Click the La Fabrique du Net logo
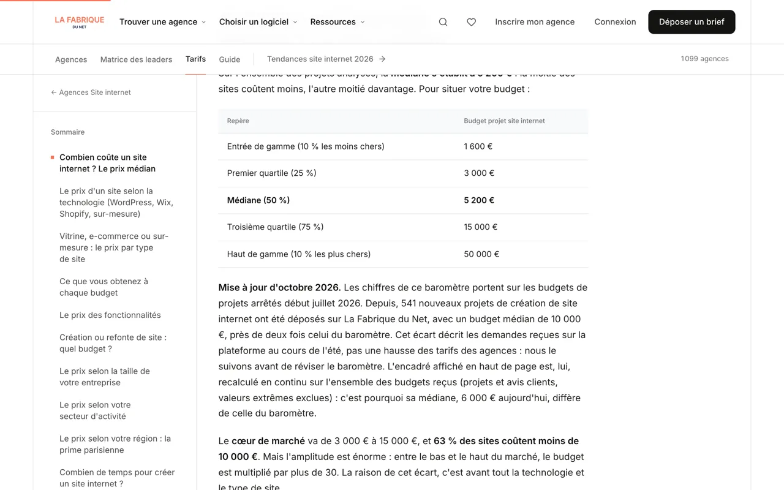Image resolution: width=784 pixels, height=490 pixels. tap(80, 22)
